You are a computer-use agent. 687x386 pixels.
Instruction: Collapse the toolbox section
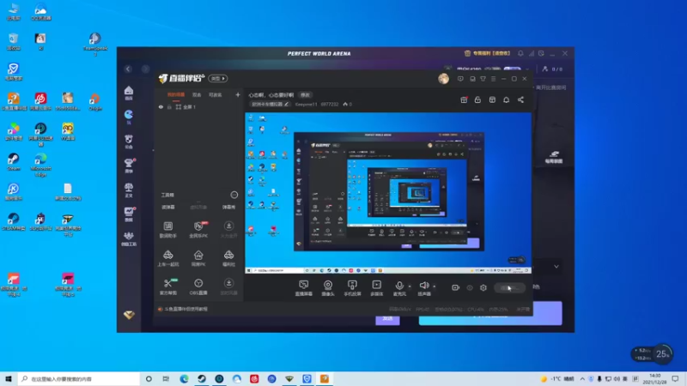[x=234, y=195]
